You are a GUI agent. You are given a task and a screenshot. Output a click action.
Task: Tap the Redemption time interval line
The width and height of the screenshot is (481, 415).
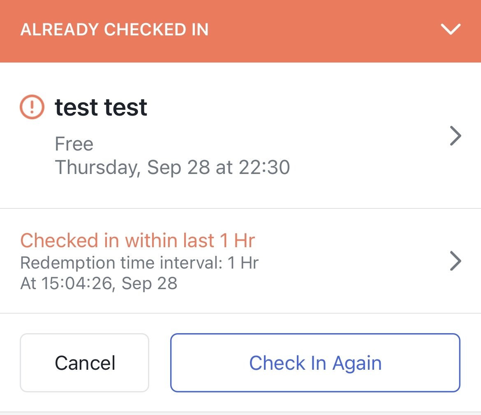[x=140, y=263]
